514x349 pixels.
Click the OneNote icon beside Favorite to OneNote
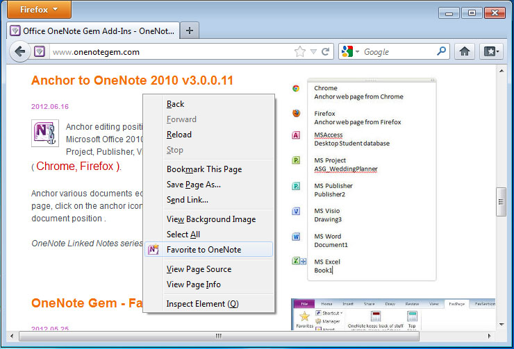(153, 250)
